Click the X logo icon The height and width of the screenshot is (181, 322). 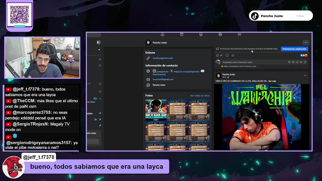(172, 71)
